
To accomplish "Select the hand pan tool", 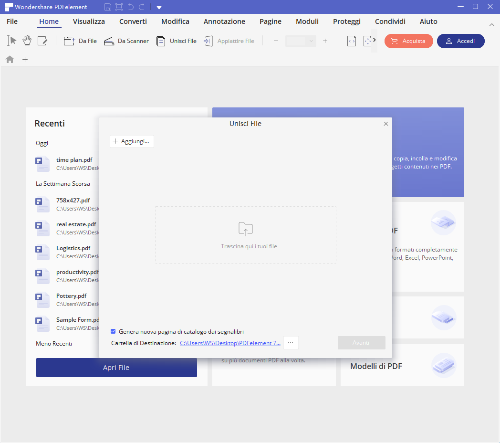I will (x=27, y=41).
